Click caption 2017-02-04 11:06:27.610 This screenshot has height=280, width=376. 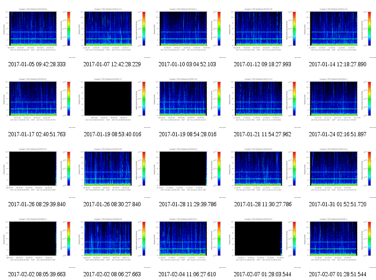(187, 274)
